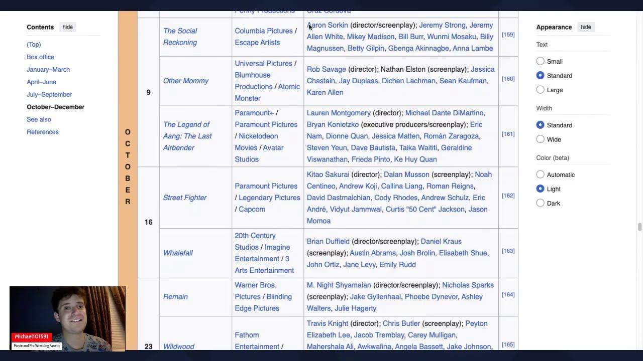Select Wide width radio button
Image resolution: width=643 pixels, height=361 pixels.
(540, 139)
